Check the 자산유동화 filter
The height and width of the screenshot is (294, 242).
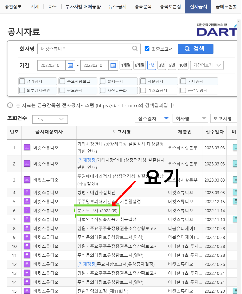click(x=103, y=90)
